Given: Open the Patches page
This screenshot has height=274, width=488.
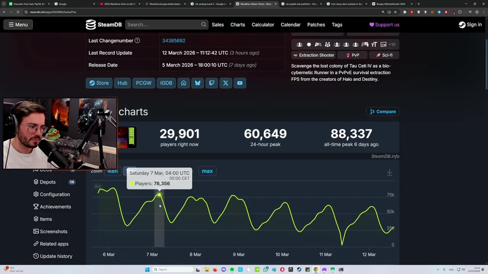Looking at the screenshot, I should [x=316, y=25].
